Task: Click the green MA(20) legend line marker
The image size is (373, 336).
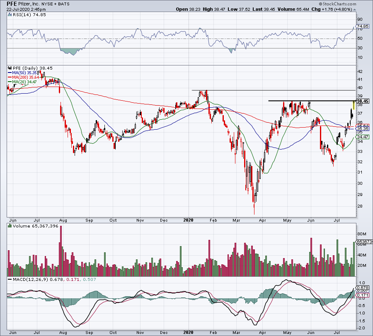Action: [x=10, y=82]
